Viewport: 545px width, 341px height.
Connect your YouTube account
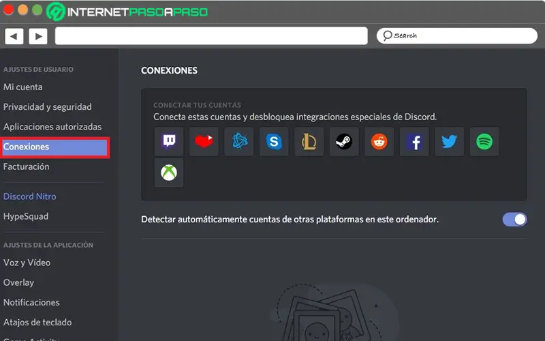pos(204,141)
